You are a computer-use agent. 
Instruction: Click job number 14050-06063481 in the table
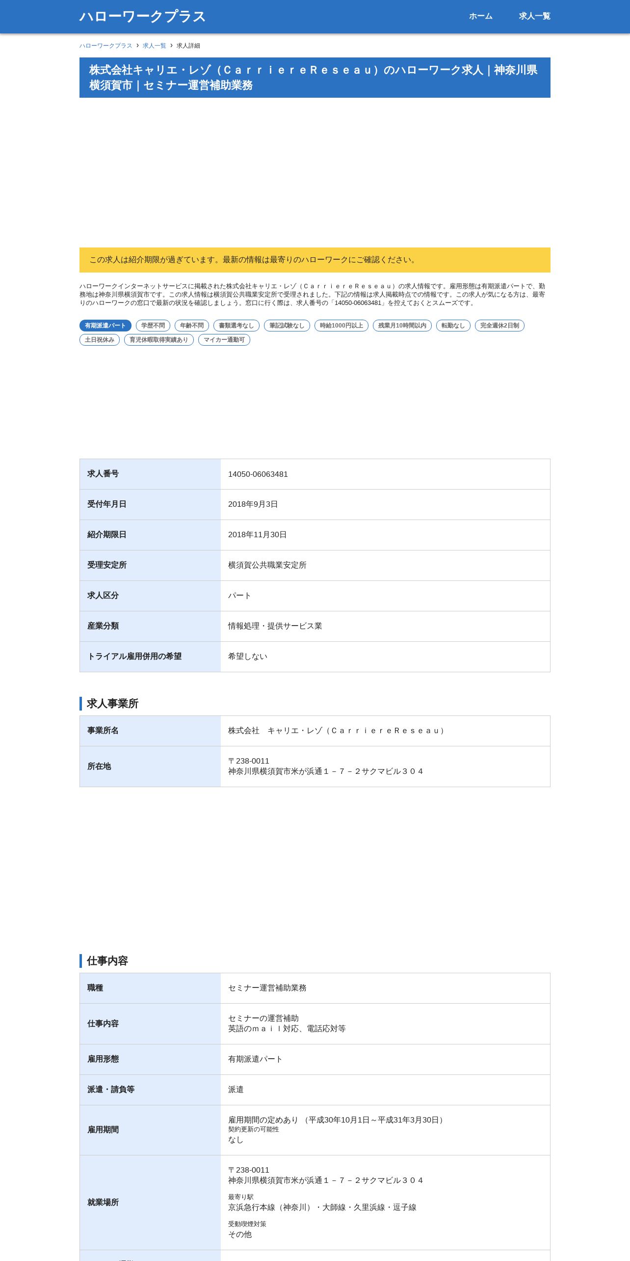[x=258, y=474]
